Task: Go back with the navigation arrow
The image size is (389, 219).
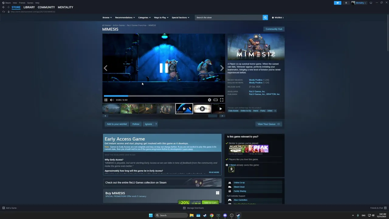Action: pos(3,7)
